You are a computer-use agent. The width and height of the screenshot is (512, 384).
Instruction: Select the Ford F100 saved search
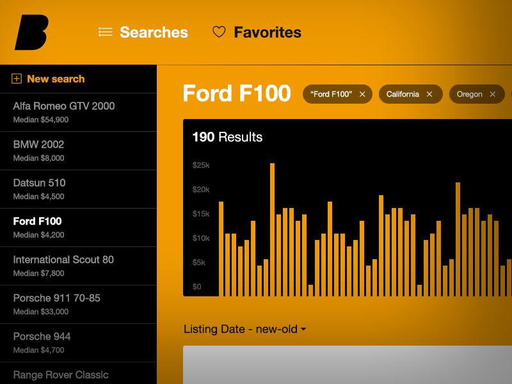(78, 228)
